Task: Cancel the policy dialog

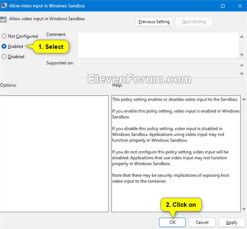Action: coord(202,222)
